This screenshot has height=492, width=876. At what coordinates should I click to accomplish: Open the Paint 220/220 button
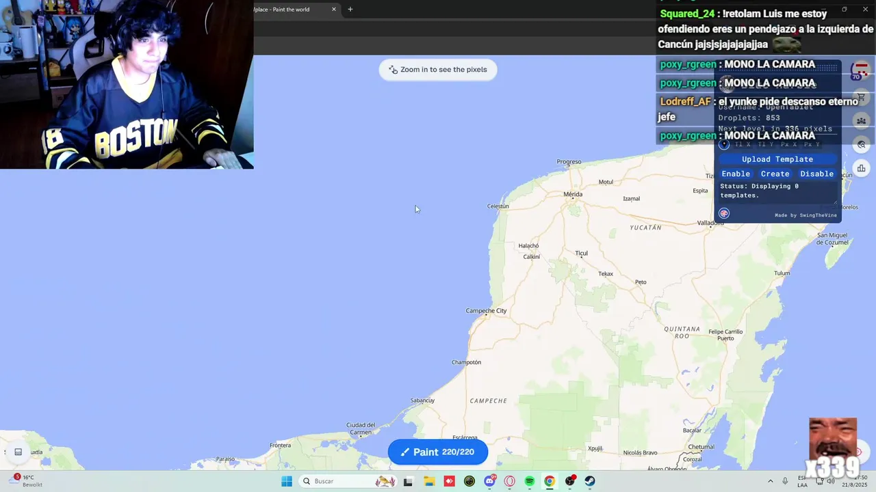(438, 452)
